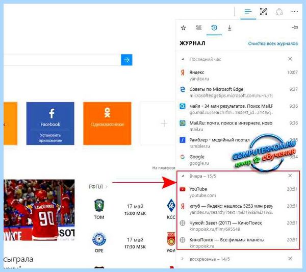
Task: Click the Google G favicon
Action: point(183,157)
